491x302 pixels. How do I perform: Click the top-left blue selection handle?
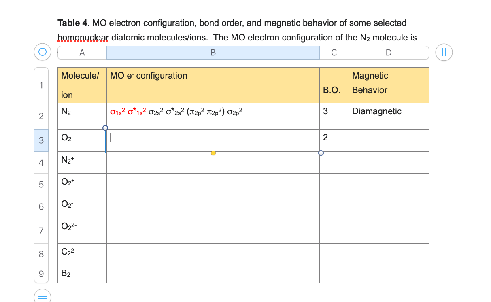click(x=105, y=128)
